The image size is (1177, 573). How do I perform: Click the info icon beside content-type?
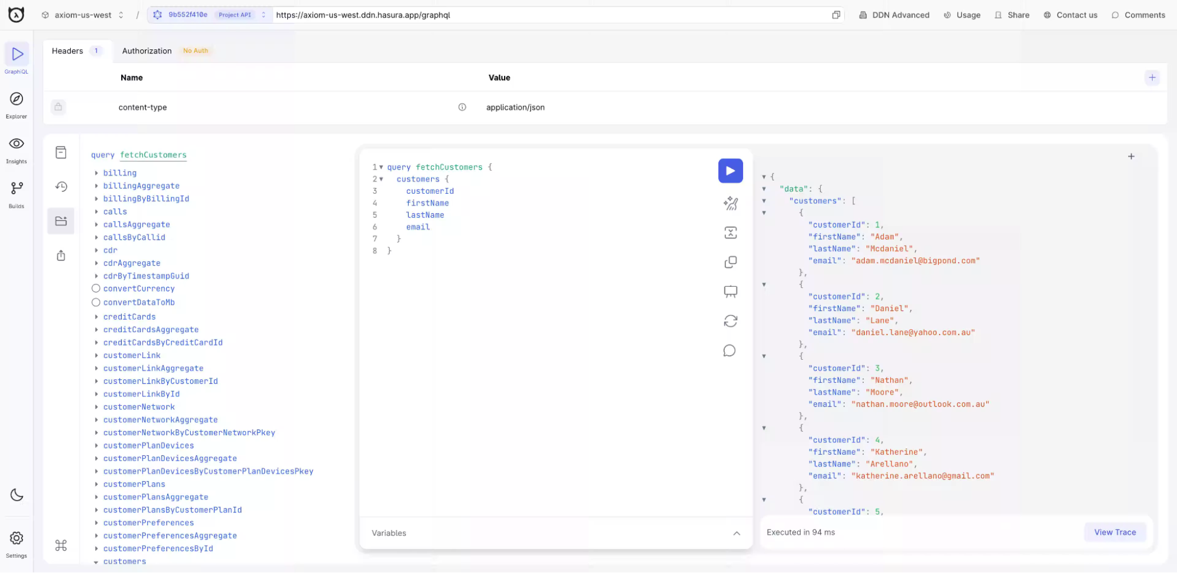[462, 107]
